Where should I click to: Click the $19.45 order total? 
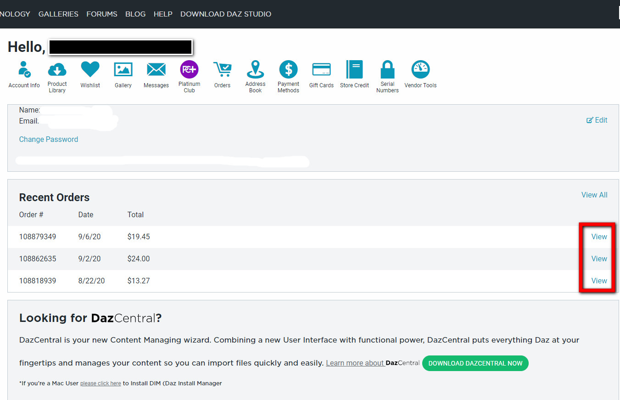pos(139,237)
